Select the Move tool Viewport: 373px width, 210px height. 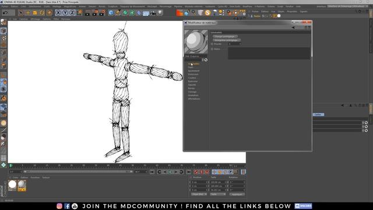point(28,12)
